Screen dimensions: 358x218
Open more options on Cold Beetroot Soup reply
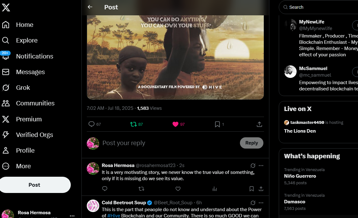tap(261, 203)
